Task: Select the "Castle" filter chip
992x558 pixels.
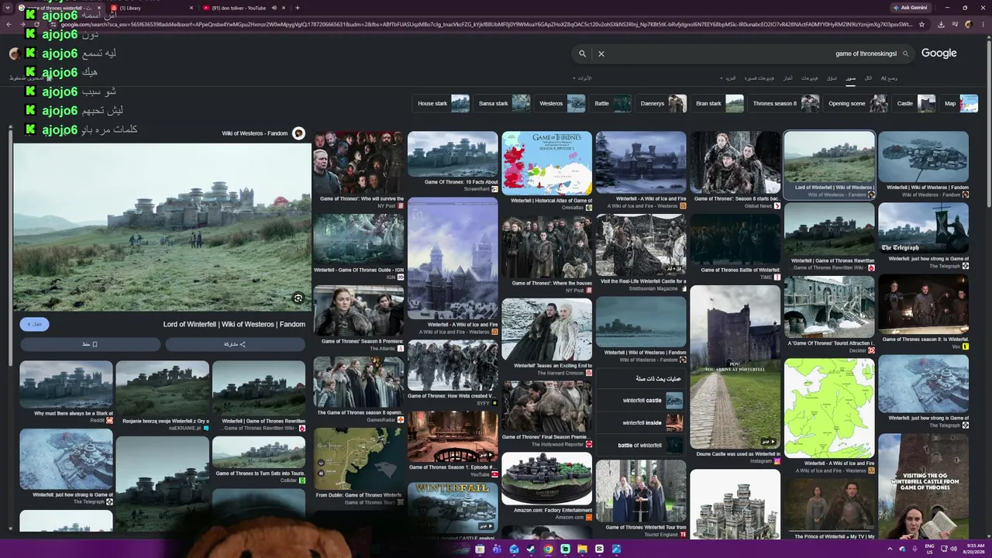Action: click(x=914, y=103)
